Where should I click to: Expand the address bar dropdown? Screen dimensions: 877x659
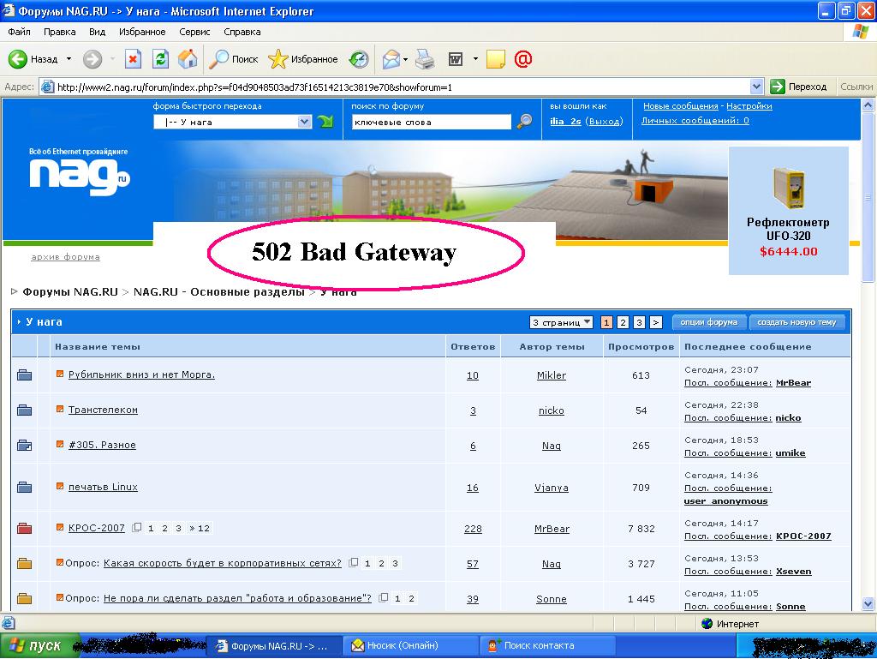pos(756,87)
